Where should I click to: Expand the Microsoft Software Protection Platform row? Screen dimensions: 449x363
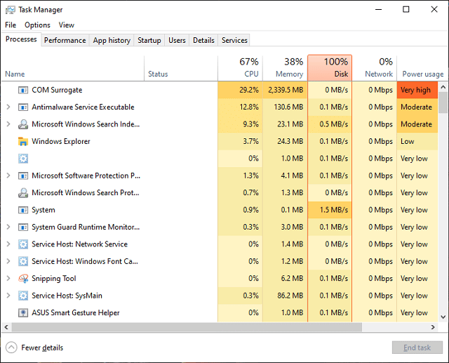point(8,176)
